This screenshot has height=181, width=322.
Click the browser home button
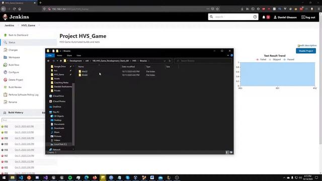point(20,9)
